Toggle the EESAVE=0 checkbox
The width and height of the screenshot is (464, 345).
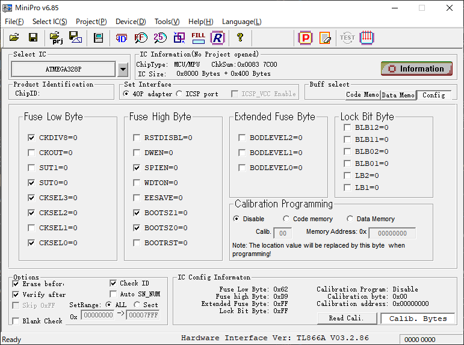click(x=137, y=198)
